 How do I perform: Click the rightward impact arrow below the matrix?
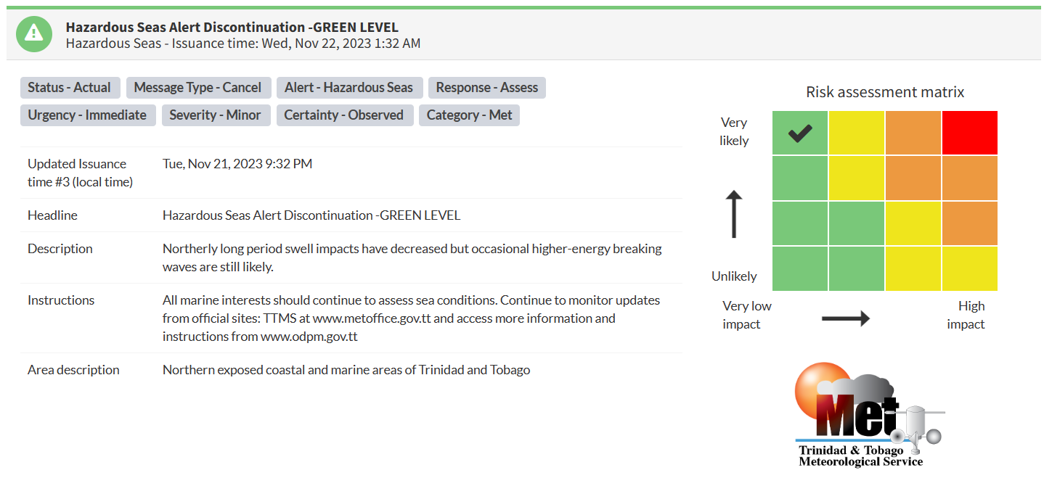[845, 318]
